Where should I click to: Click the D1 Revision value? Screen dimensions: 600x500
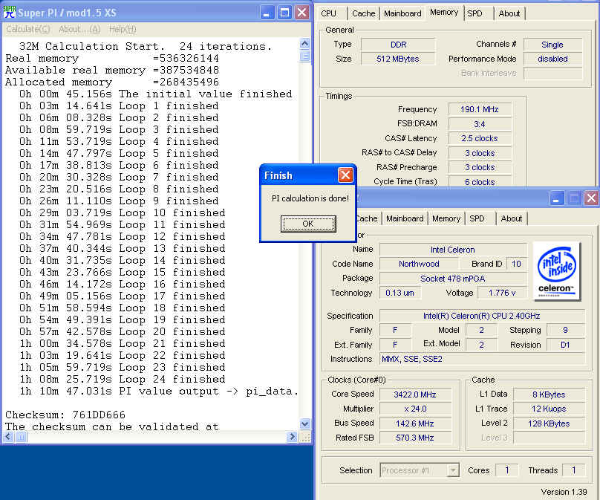point(566,345)
